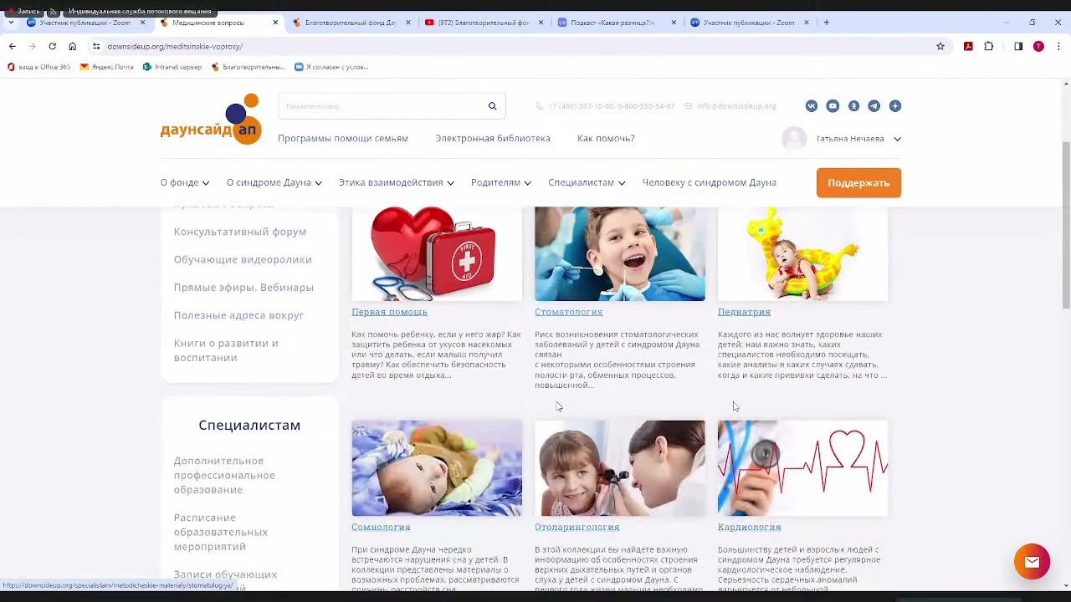Open the Как помочь? menu item
Screen dimensions: 1071x602
point(606,139)
